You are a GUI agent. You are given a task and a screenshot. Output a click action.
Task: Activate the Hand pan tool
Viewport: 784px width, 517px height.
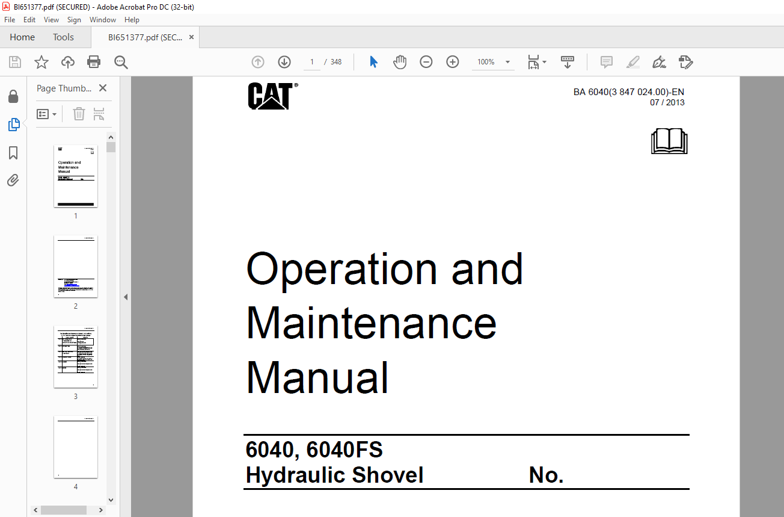(x=400, y=62)
